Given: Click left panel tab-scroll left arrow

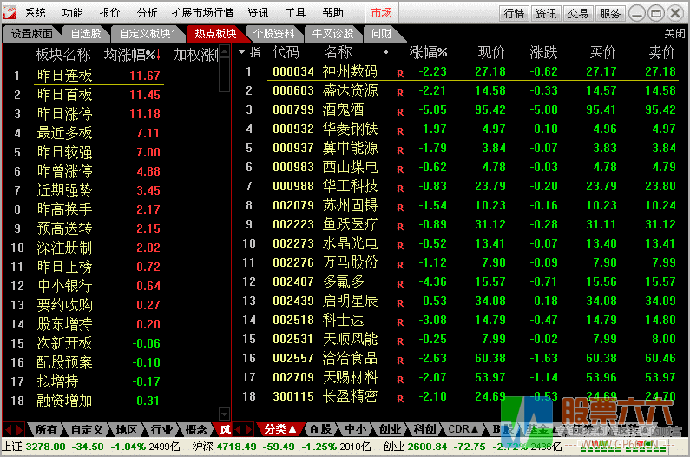Looking at the screenshot, I should tap(9, 429).
